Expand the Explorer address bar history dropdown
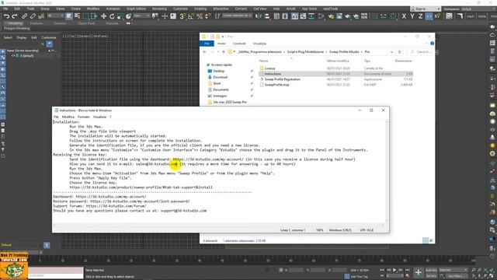Image resolution: width=497 pixels, height=280 pixels. coord(391,52)
